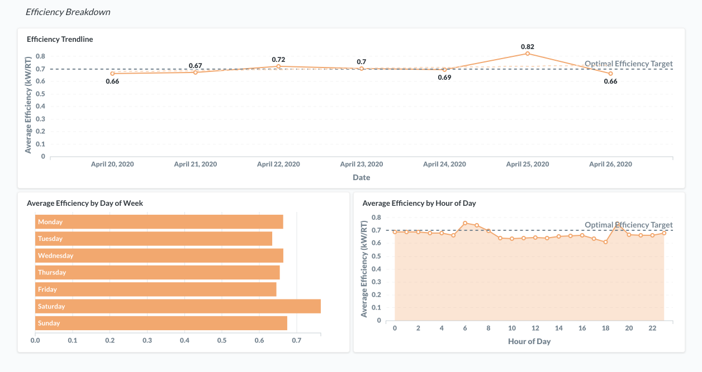Select the Wednesday efficiency bar
The height and width of the screenshot is (372, 702).
(159, 255)
